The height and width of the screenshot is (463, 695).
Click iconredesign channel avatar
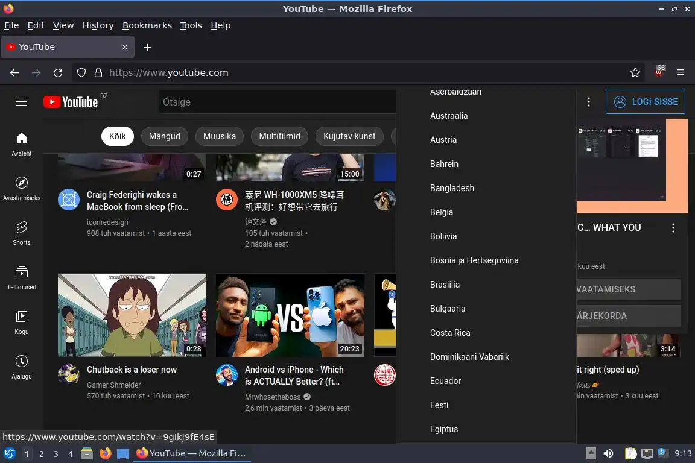[69, 200]
